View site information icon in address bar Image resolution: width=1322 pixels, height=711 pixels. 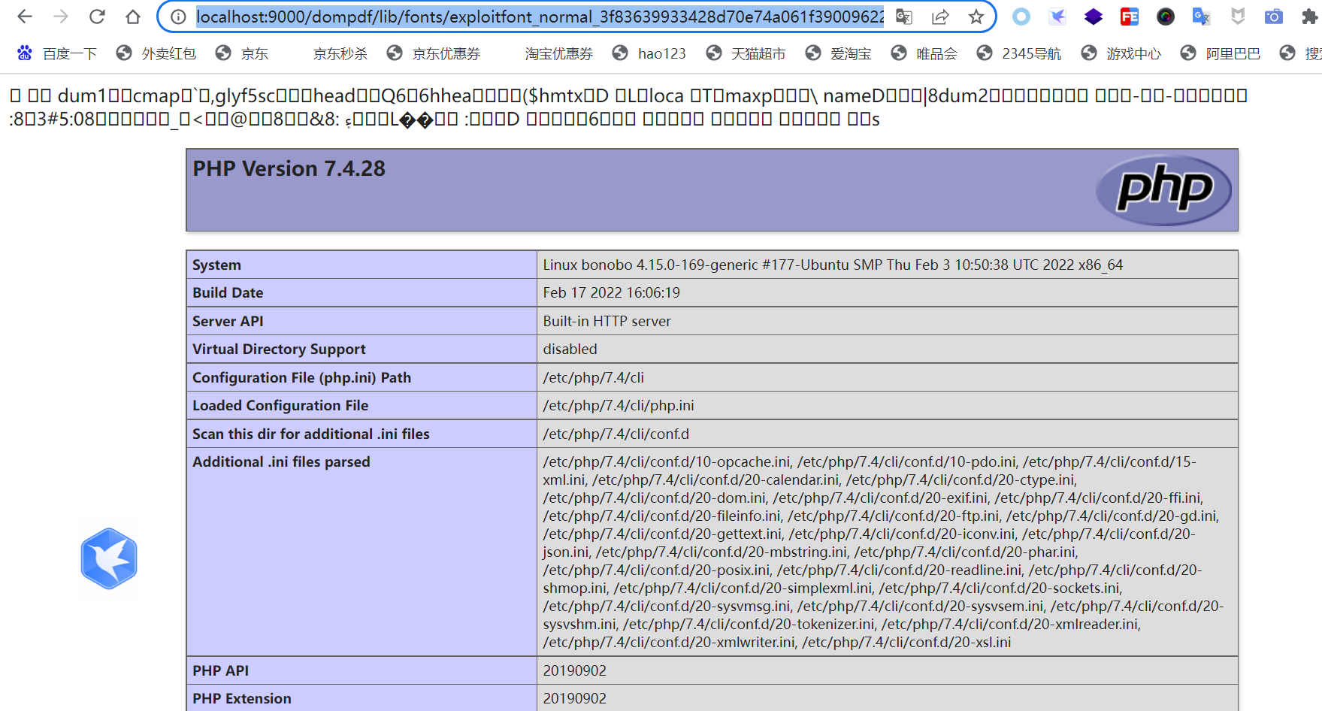click(178, 17)
